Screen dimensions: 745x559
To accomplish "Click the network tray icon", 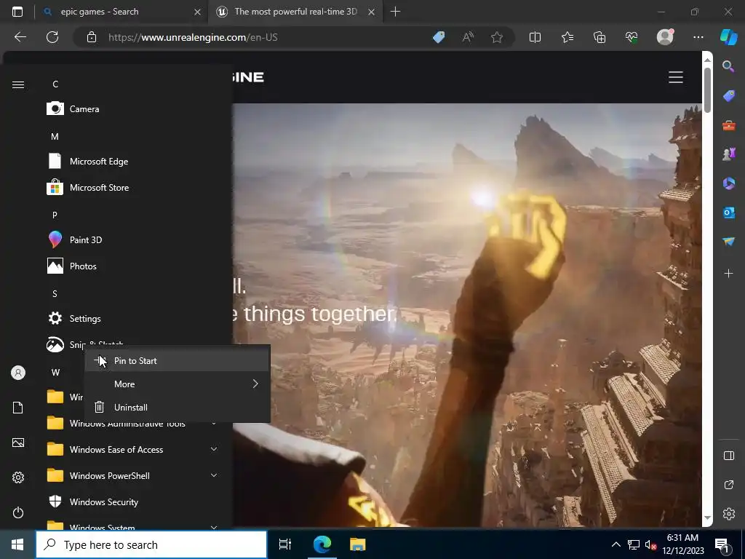I will [x=634, y=544].
